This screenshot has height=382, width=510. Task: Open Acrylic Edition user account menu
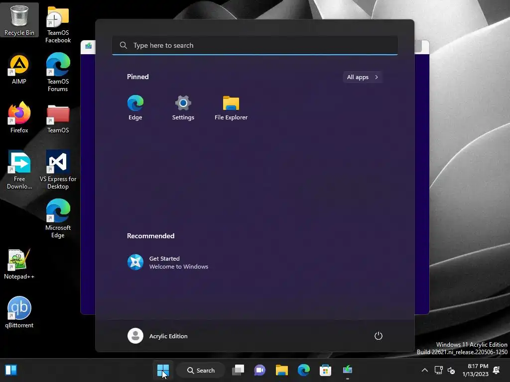(x=157, y=336)
